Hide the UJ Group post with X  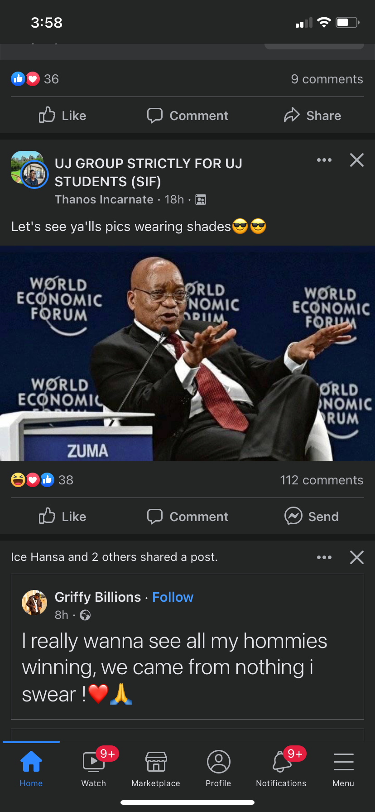point(357,160)
